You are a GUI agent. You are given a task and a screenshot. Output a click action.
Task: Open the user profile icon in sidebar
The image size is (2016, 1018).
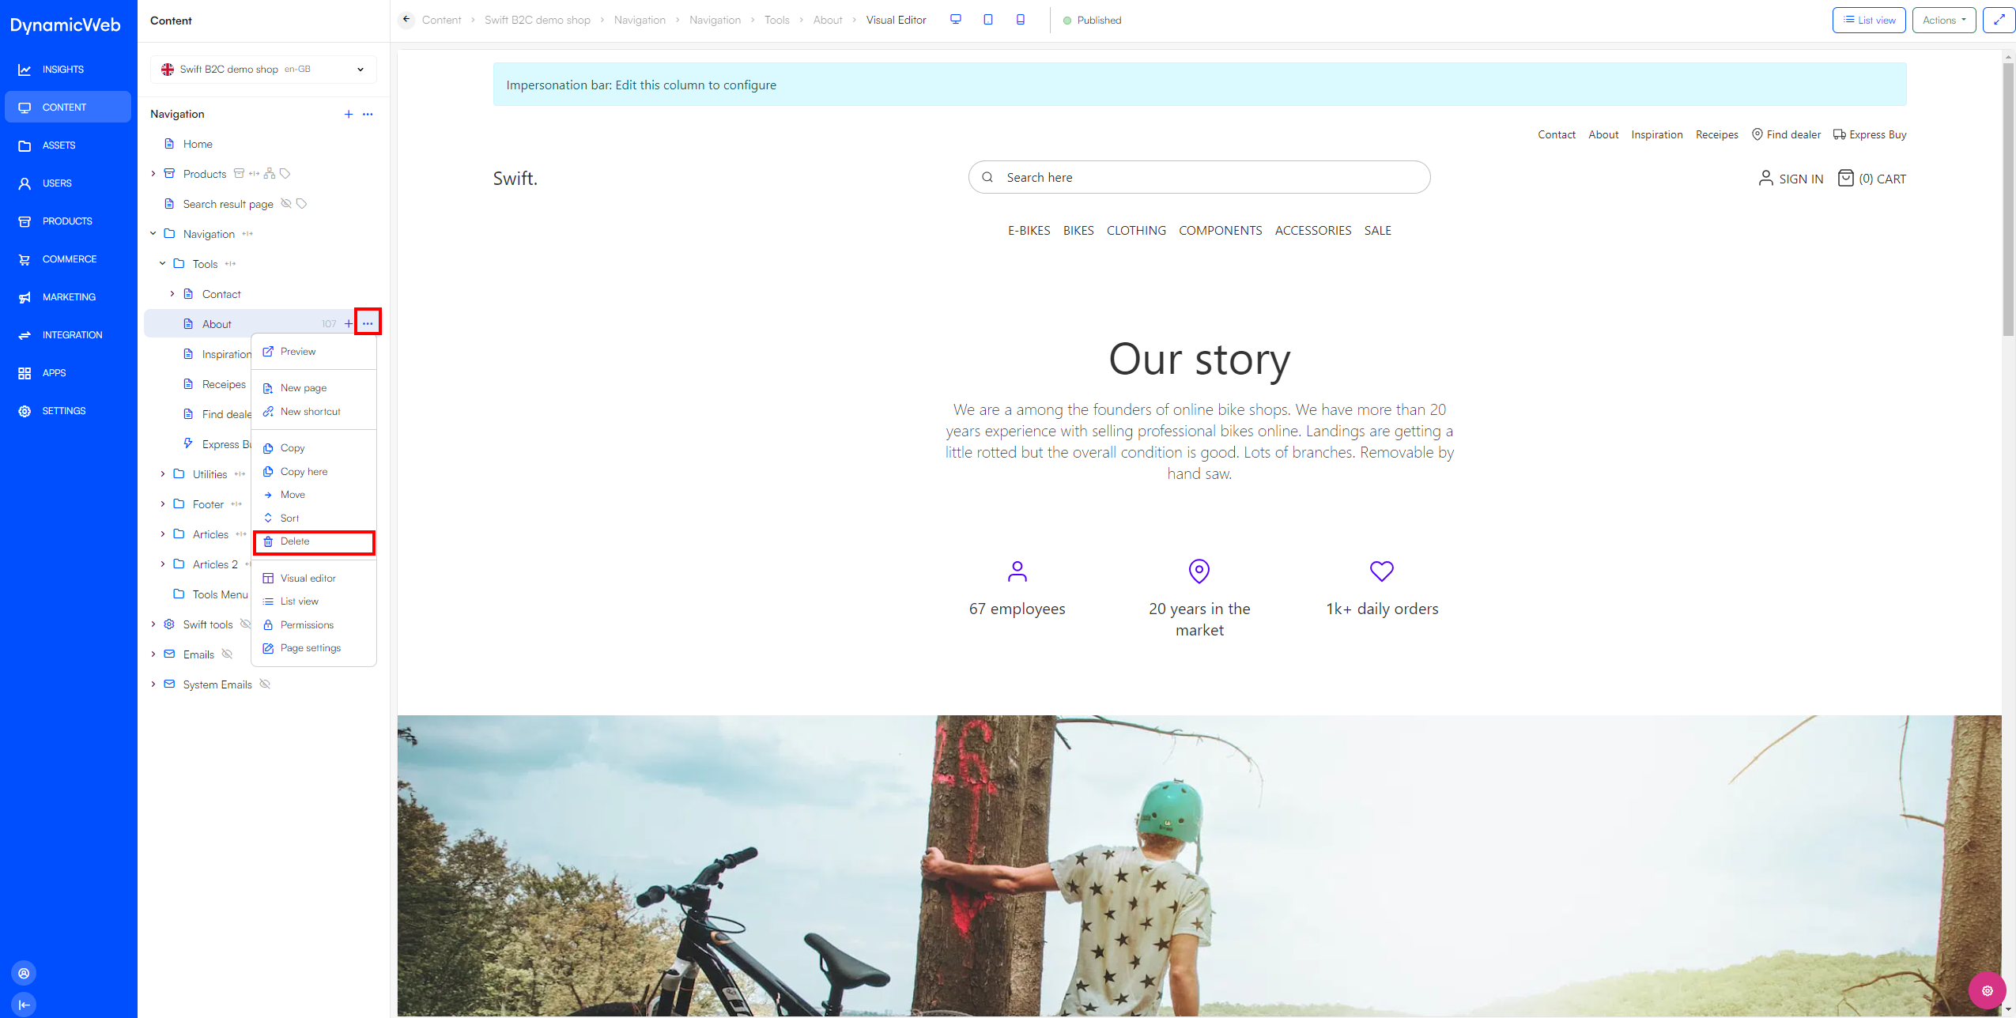click(x=24, y=973)
